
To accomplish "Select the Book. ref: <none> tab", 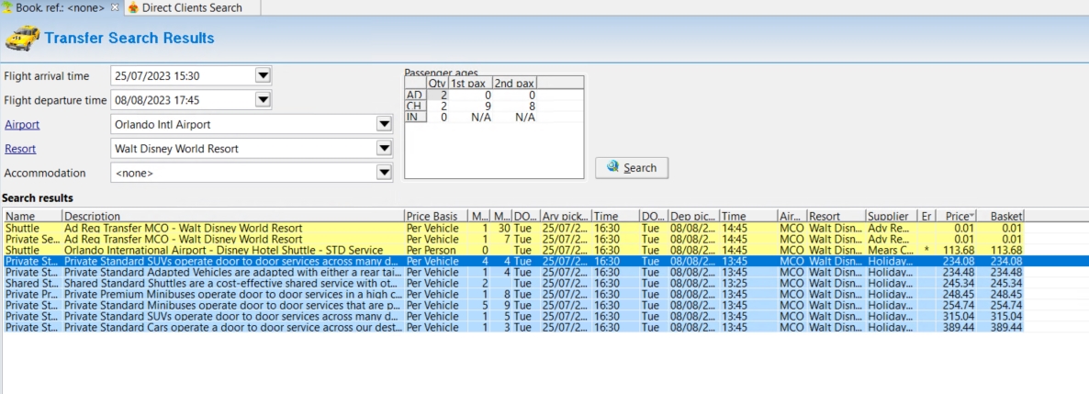I will [62, 7].
